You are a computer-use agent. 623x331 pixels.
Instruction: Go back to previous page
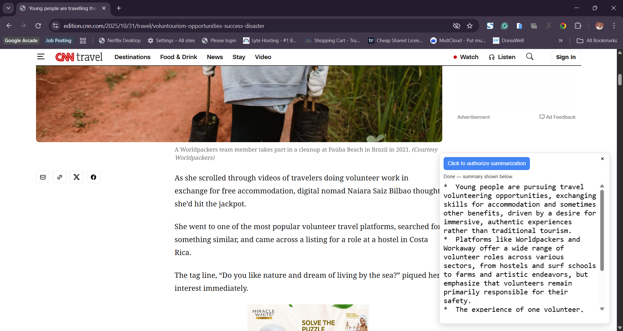9,26
